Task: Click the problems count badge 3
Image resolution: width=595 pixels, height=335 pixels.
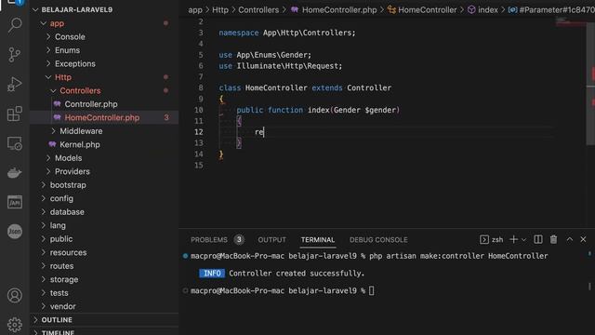Action: 239,240
